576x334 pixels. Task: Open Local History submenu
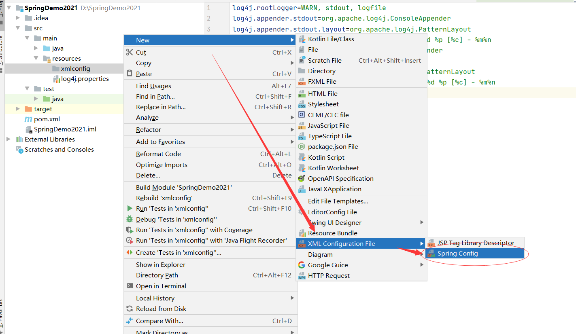pos(210,298)
